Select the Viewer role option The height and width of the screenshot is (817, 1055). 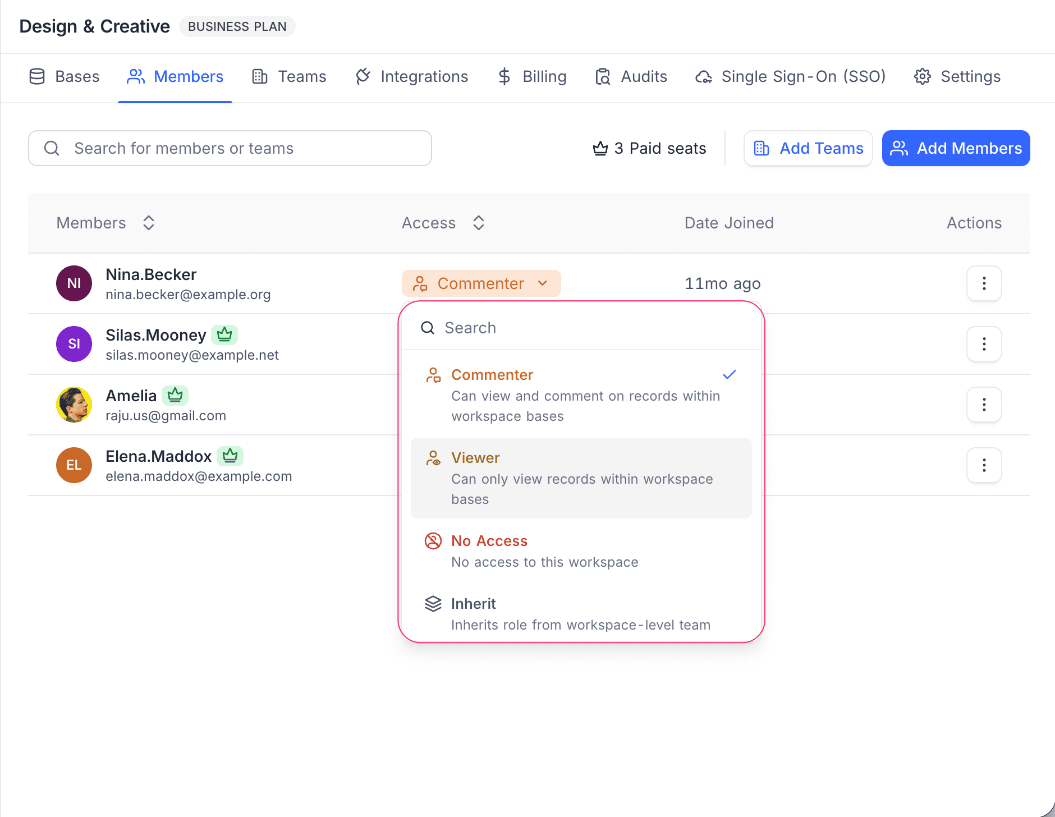581,478
